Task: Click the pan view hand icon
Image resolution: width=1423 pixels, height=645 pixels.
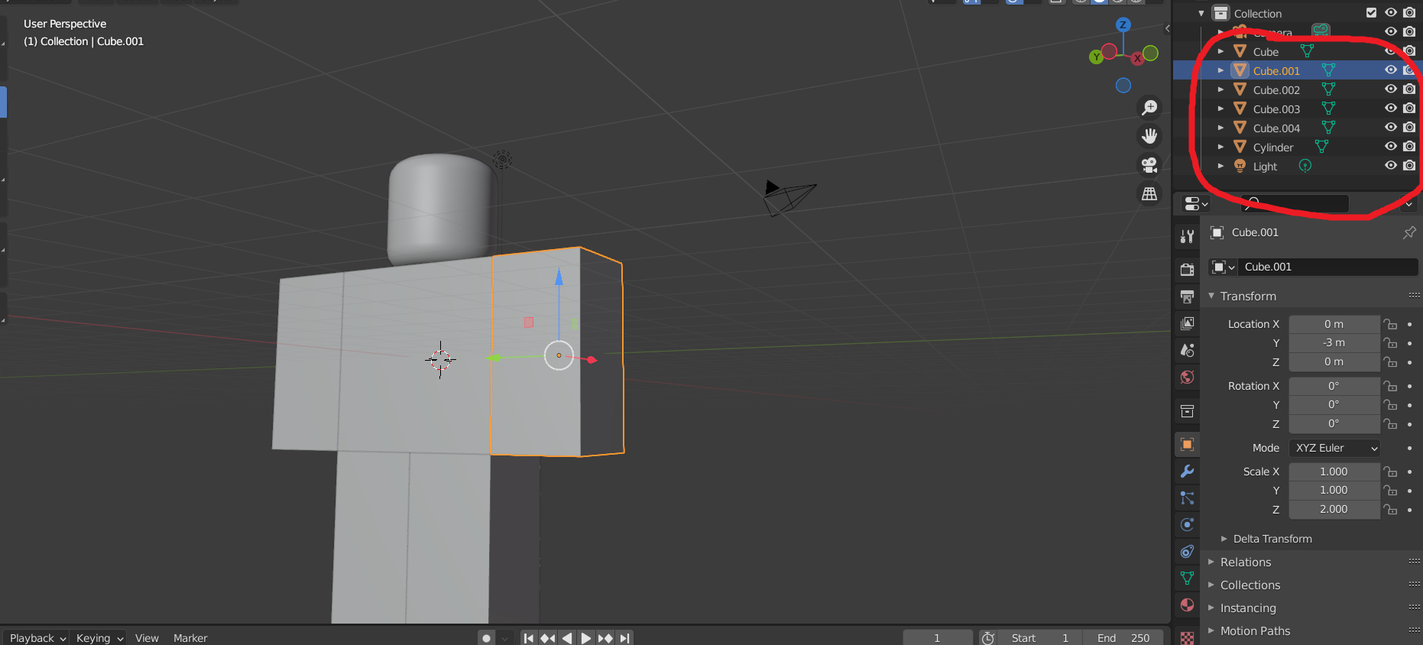Action: click(1149, 136)
